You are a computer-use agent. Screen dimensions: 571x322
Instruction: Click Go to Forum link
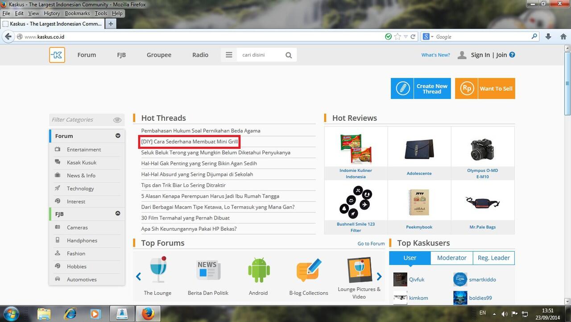tap(371, 244)
